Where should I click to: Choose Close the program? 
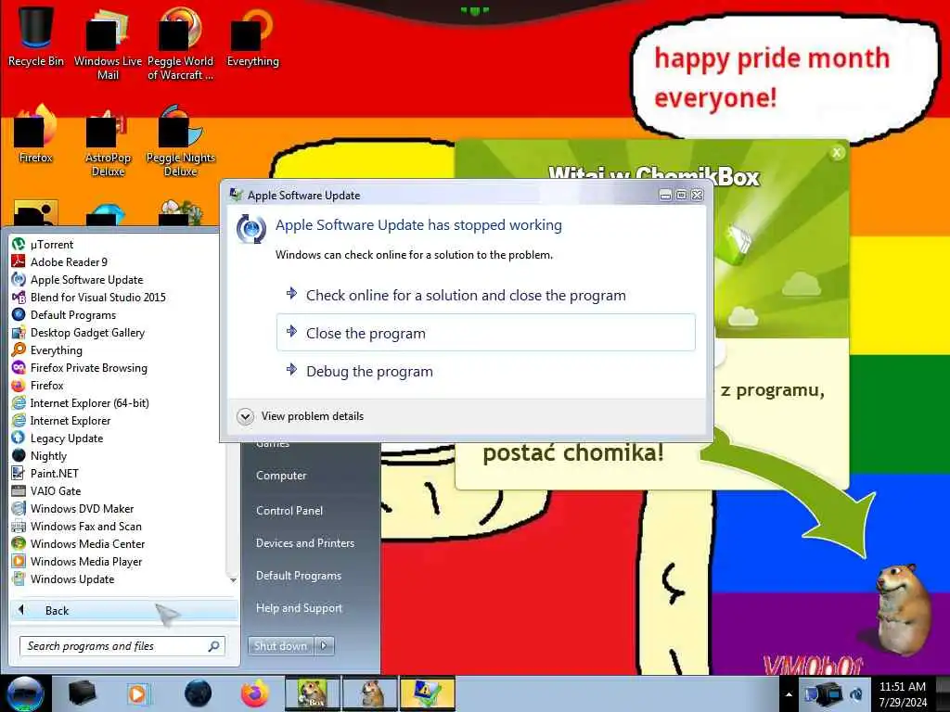pyautogui.click(x=486, y=333)
